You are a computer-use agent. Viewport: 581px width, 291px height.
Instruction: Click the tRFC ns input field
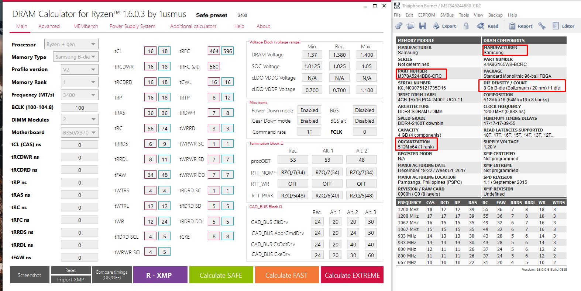[x=80, y=220]
